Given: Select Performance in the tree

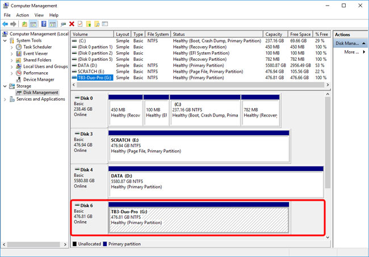Looking at the screenshot, I should click(x=36, y=73).
